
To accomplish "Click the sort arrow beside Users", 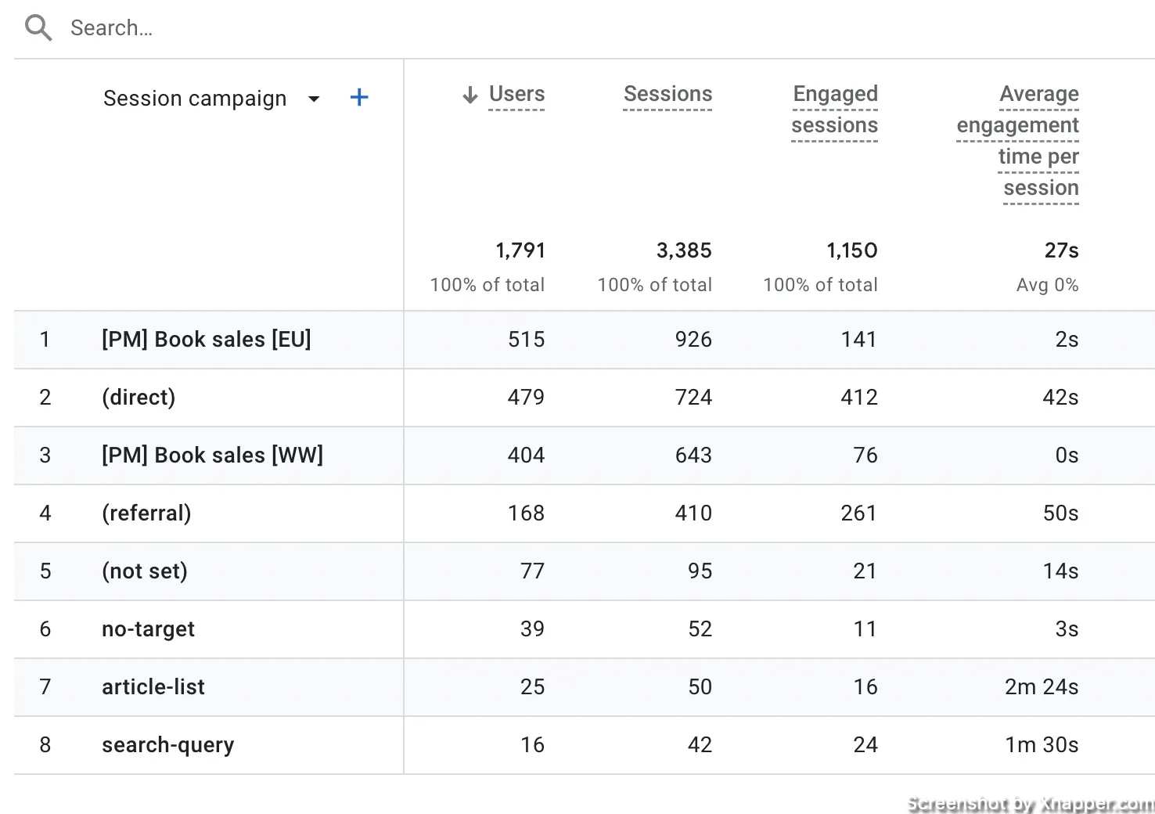I will point(470,95).
